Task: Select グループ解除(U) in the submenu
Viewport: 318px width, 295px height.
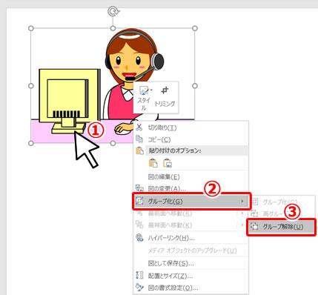Action: tap(281, 227)
